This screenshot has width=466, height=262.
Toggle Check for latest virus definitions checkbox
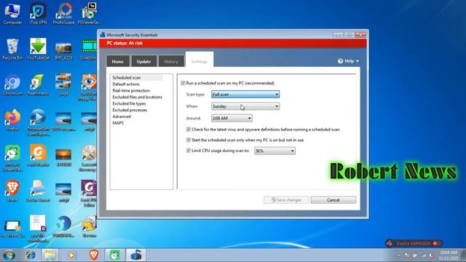(x=189, y=130)
